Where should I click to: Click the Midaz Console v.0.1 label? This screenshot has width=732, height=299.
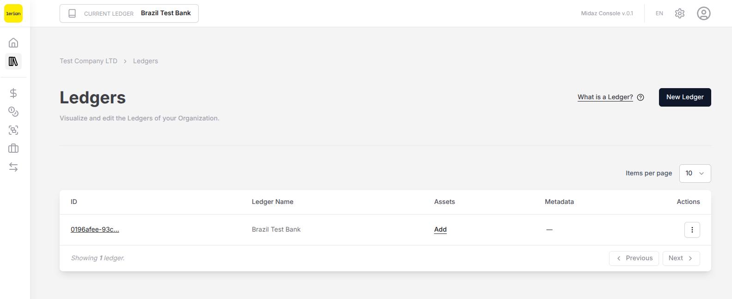click(x=607, y=13)
